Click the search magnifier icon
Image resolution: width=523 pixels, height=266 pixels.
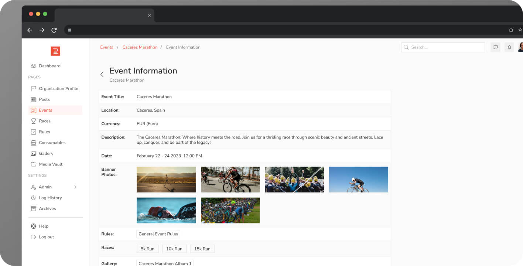point(406,47)
